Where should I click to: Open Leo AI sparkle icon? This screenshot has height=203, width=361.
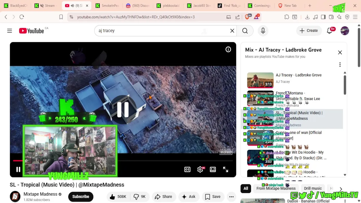coord(339,17)
